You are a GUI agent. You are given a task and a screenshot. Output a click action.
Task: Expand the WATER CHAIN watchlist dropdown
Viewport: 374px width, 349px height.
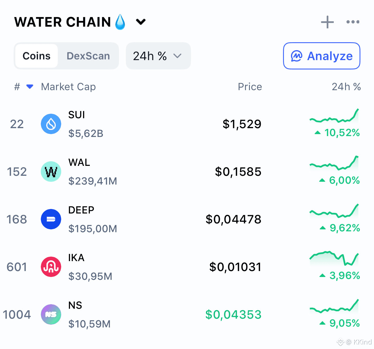pos(141,22)
